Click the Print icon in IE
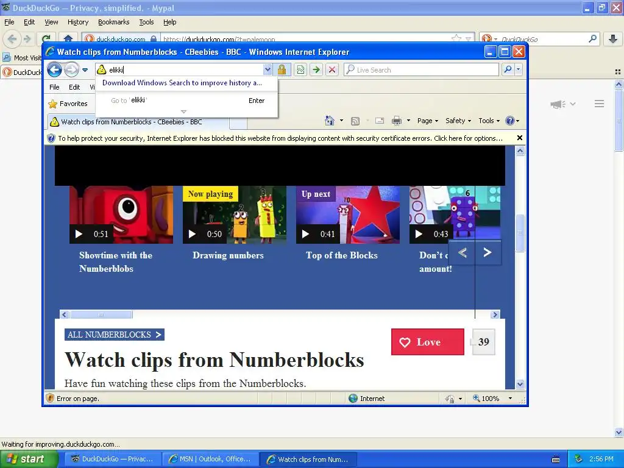Image resolution: width=624 pixels, height=468 pixels. point(396,121)
